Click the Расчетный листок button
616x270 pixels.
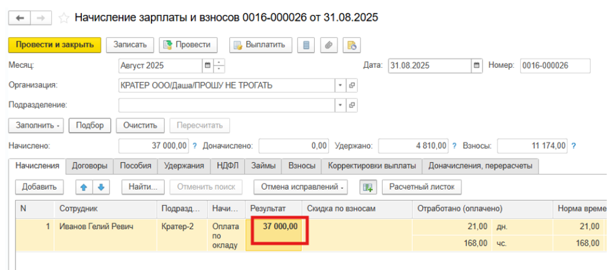click(x=421, y=187)
